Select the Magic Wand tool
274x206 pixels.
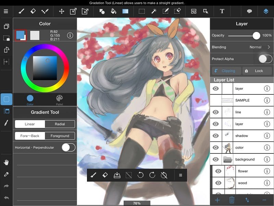pyautogui.click(x=154, y=11)
